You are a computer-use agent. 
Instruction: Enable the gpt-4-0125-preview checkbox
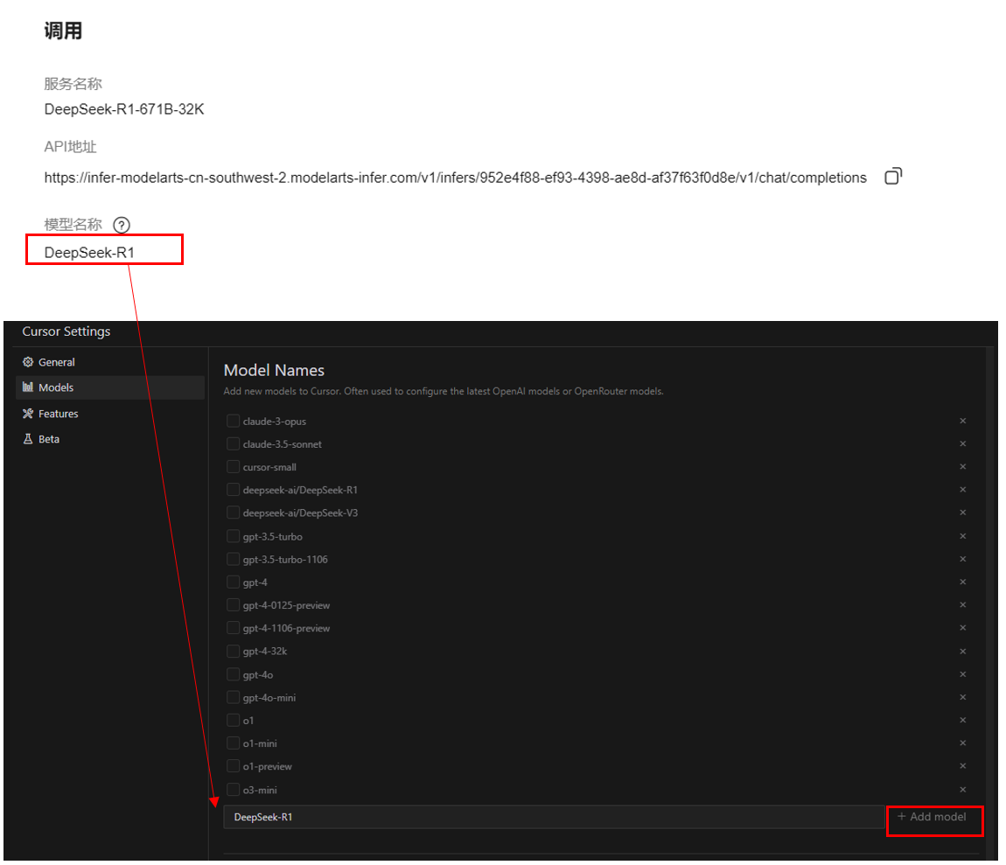point(233,605)
